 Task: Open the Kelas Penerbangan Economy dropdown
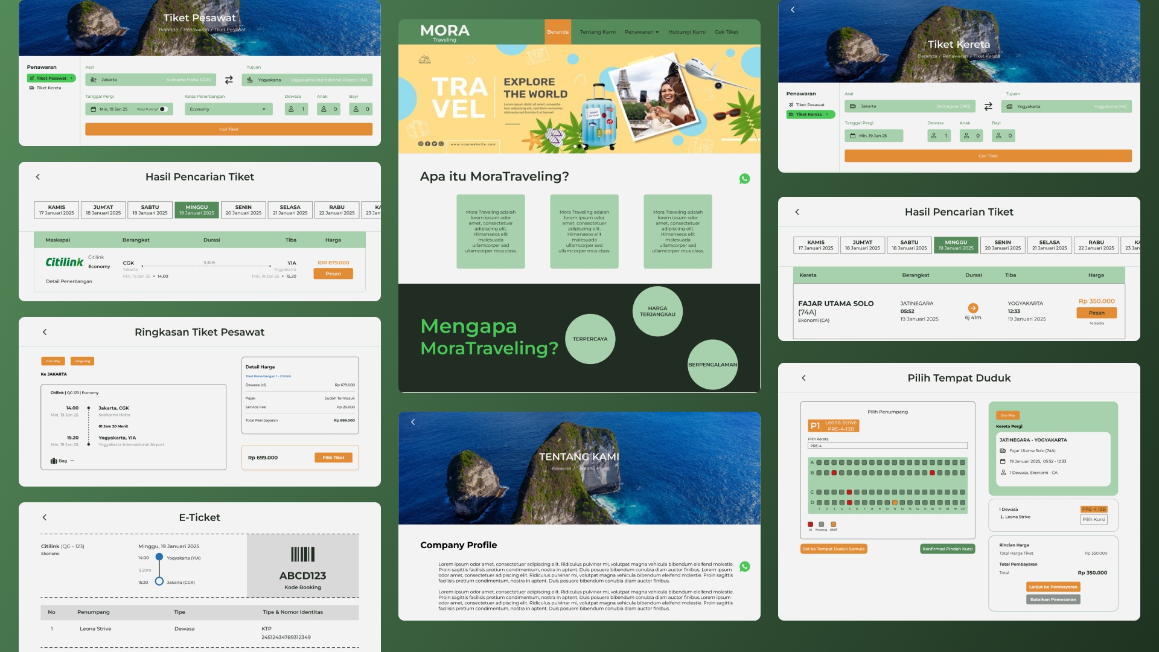[228, 109]
